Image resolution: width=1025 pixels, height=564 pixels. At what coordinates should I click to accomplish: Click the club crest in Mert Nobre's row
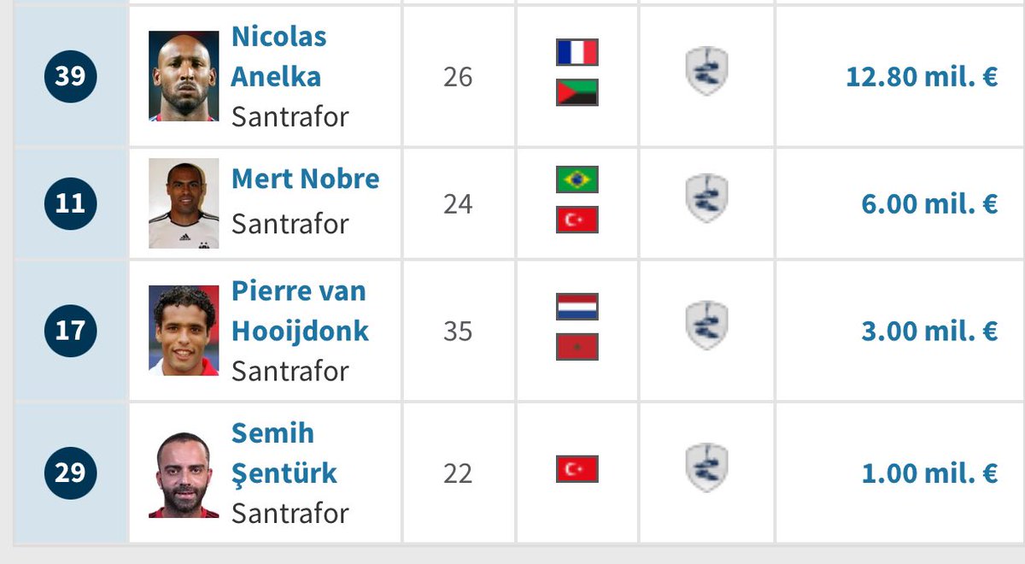(x=706, y=199)
